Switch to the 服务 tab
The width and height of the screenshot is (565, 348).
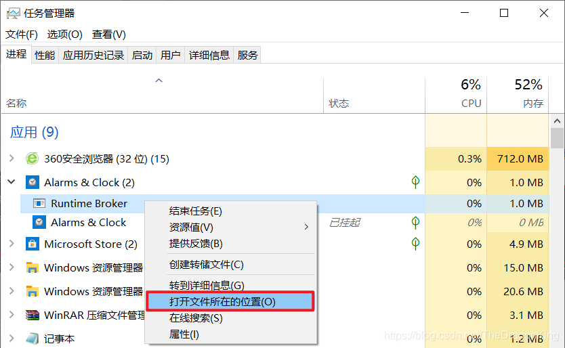point(247,56)
